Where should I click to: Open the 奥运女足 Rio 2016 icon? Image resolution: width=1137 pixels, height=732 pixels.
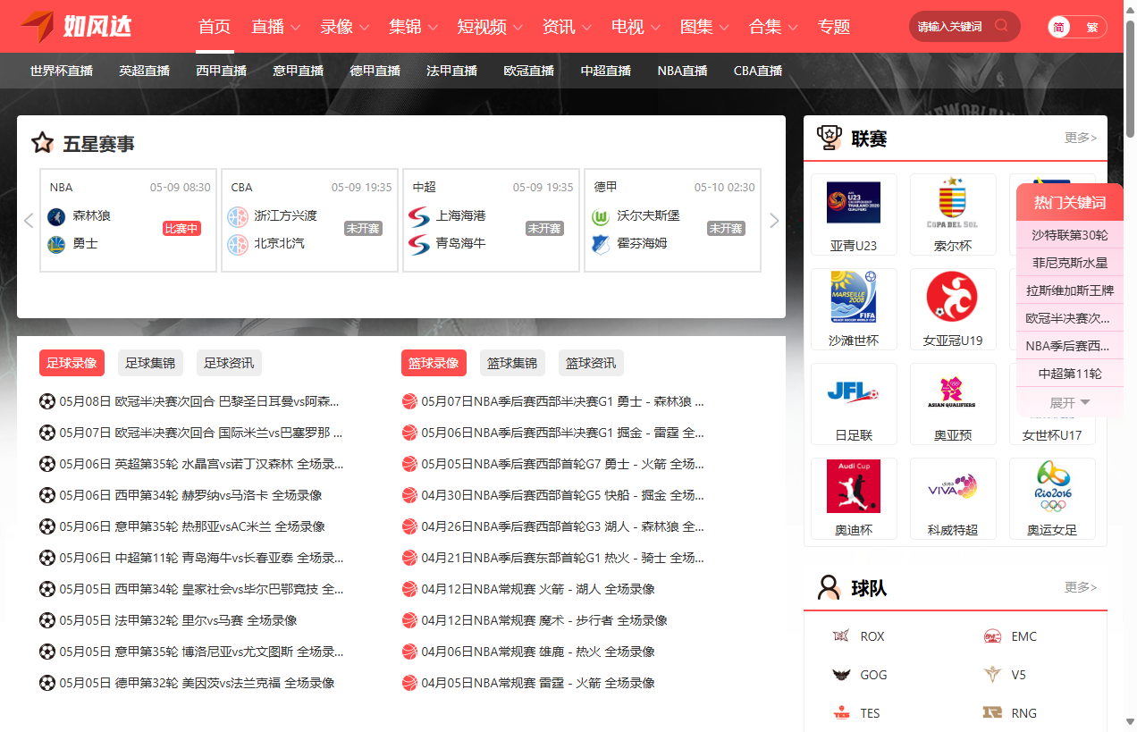(x=1052, y=486)
